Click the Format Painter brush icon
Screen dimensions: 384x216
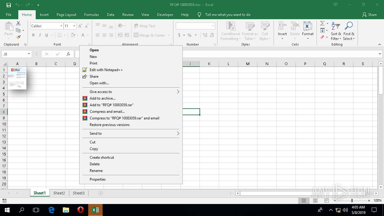[18, 37]
